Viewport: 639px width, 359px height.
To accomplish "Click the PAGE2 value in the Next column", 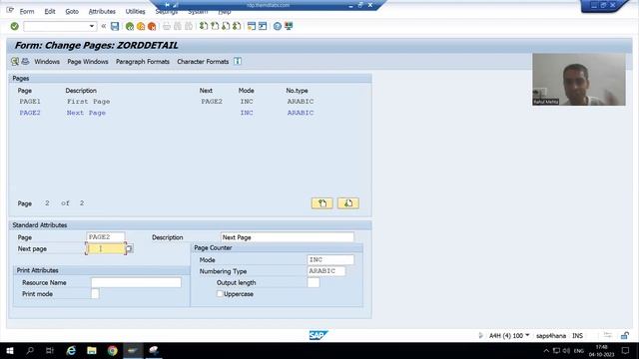I will (x=212, y=102).
